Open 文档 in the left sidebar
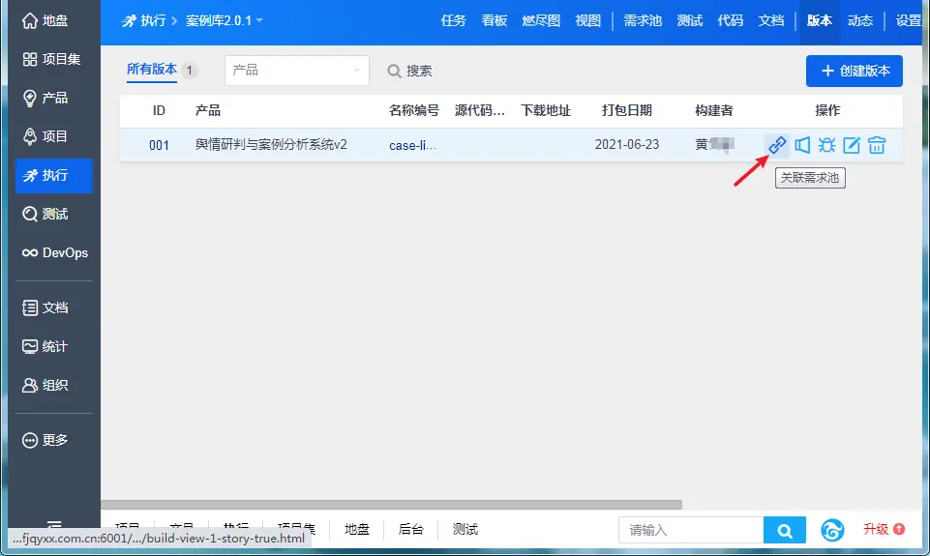The image size is (930, 556). [54, 307]
